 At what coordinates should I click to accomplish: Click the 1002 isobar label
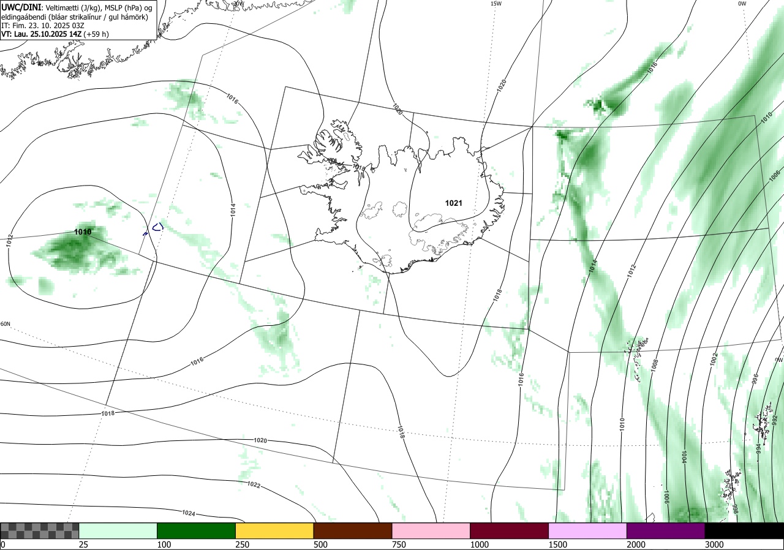[x=714, y=360]
